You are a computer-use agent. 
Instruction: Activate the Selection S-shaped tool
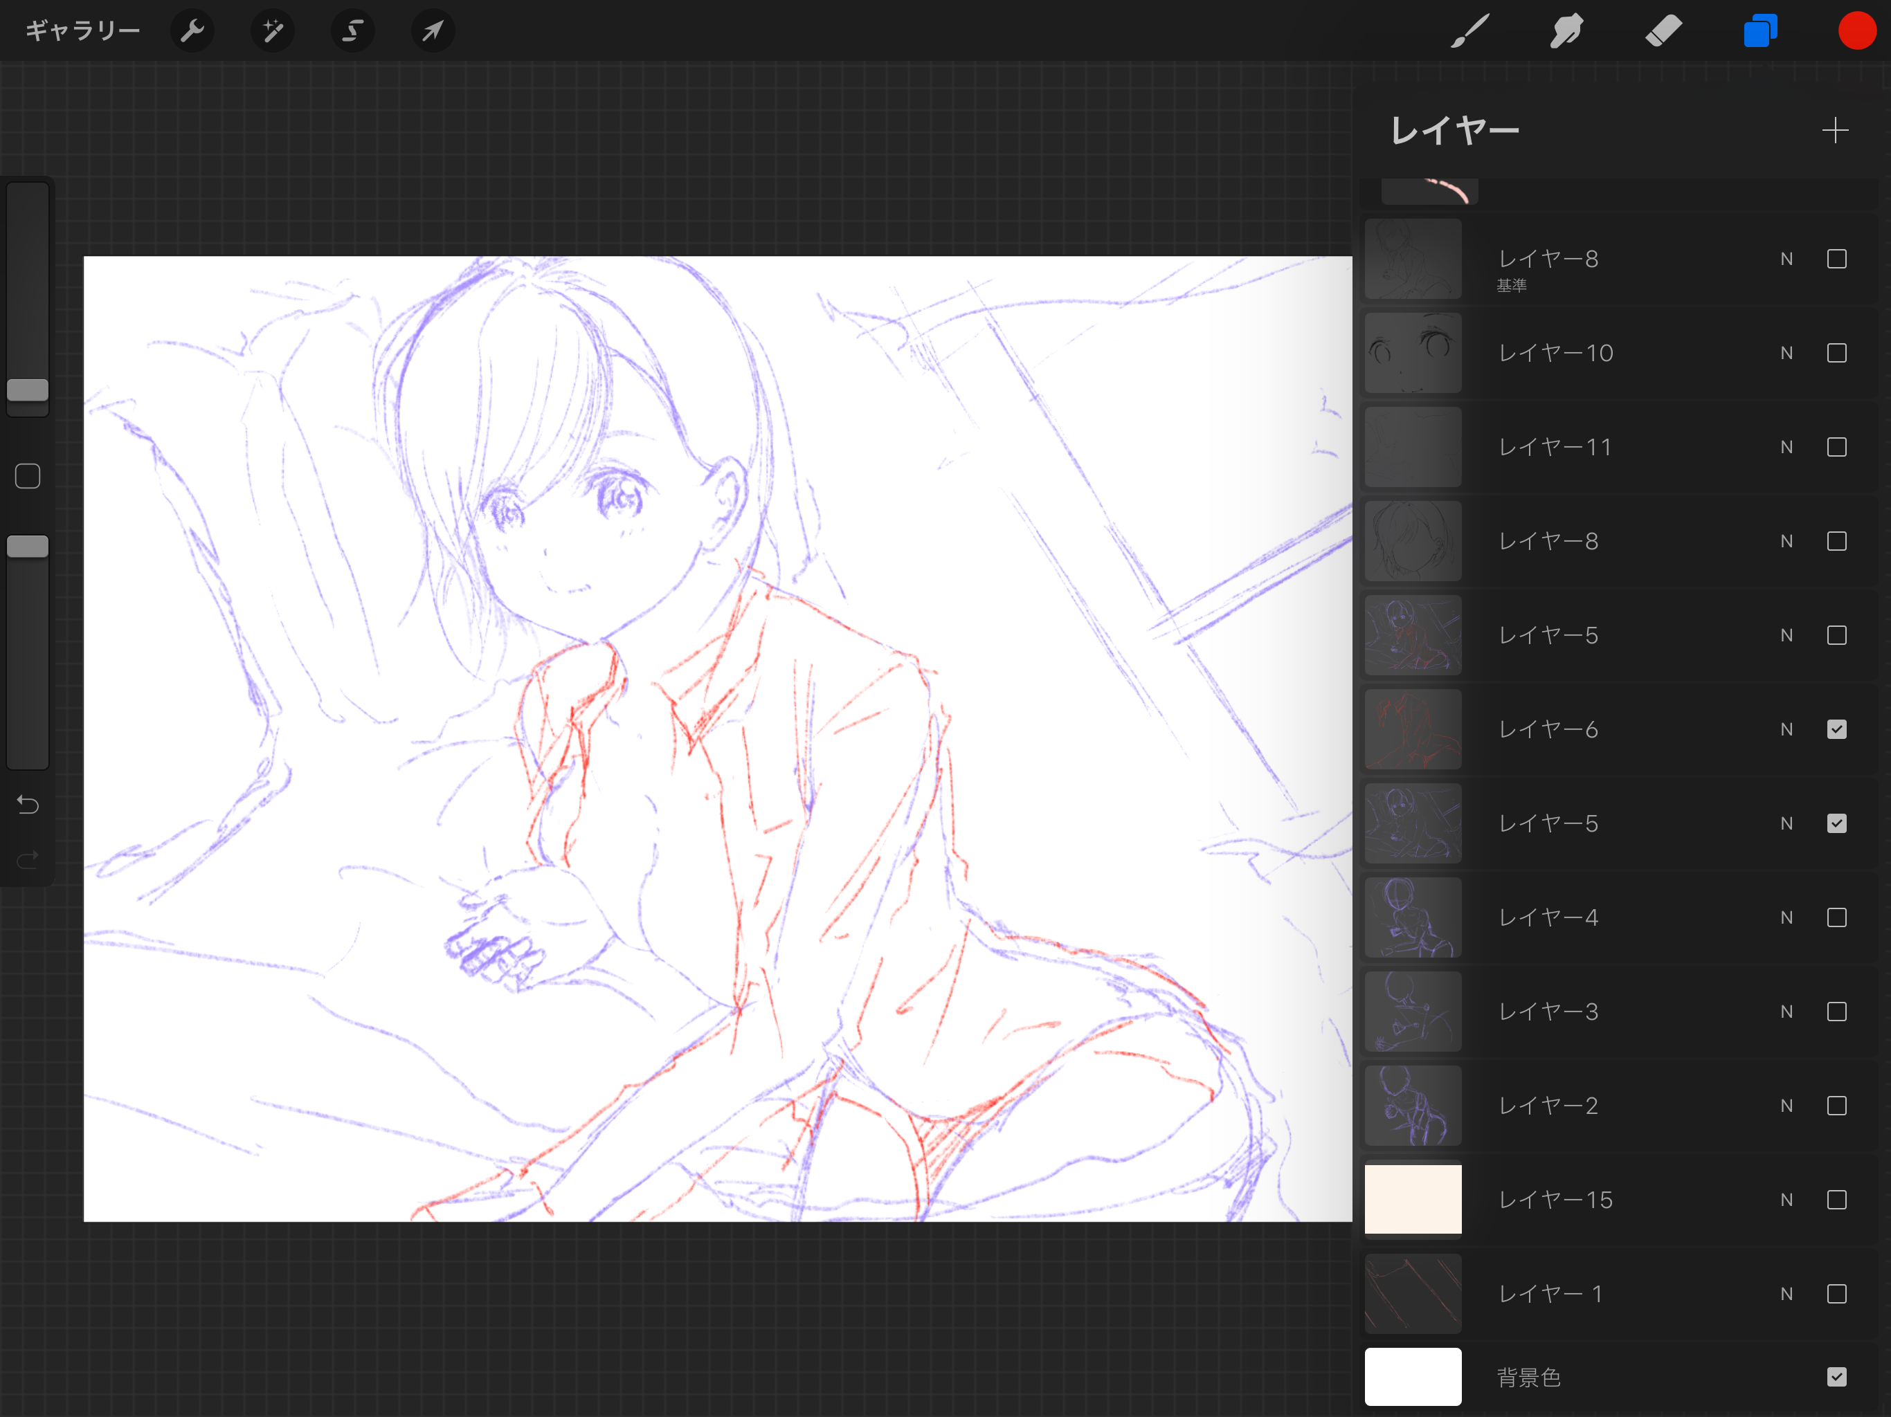352,32
